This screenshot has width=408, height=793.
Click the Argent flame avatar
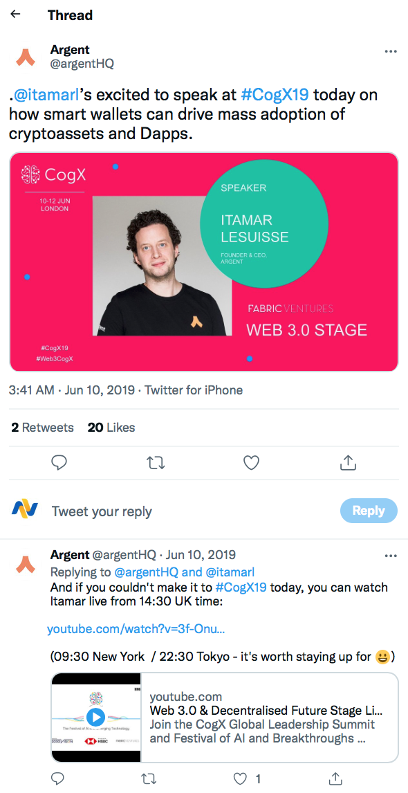pyautogui.click(x=26, y=57)
